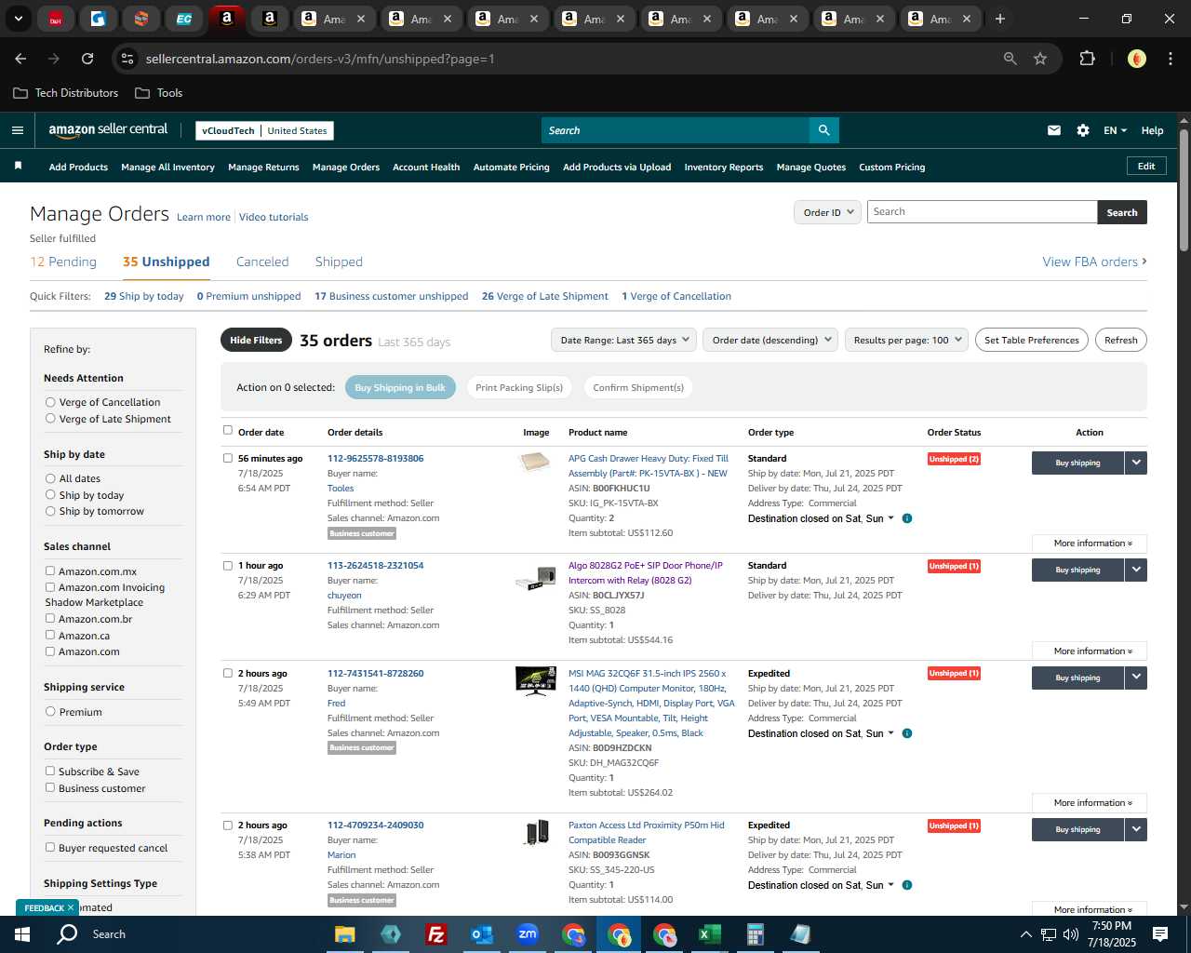Click the View FBA orders link
This screenshot has width=1191, height=953.
1094,262
